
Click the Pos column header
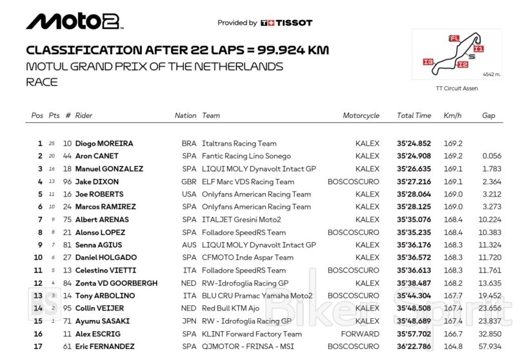point(37,116)
